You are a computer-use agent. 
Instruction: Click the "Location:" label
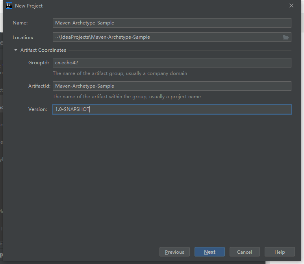[23, 37]
